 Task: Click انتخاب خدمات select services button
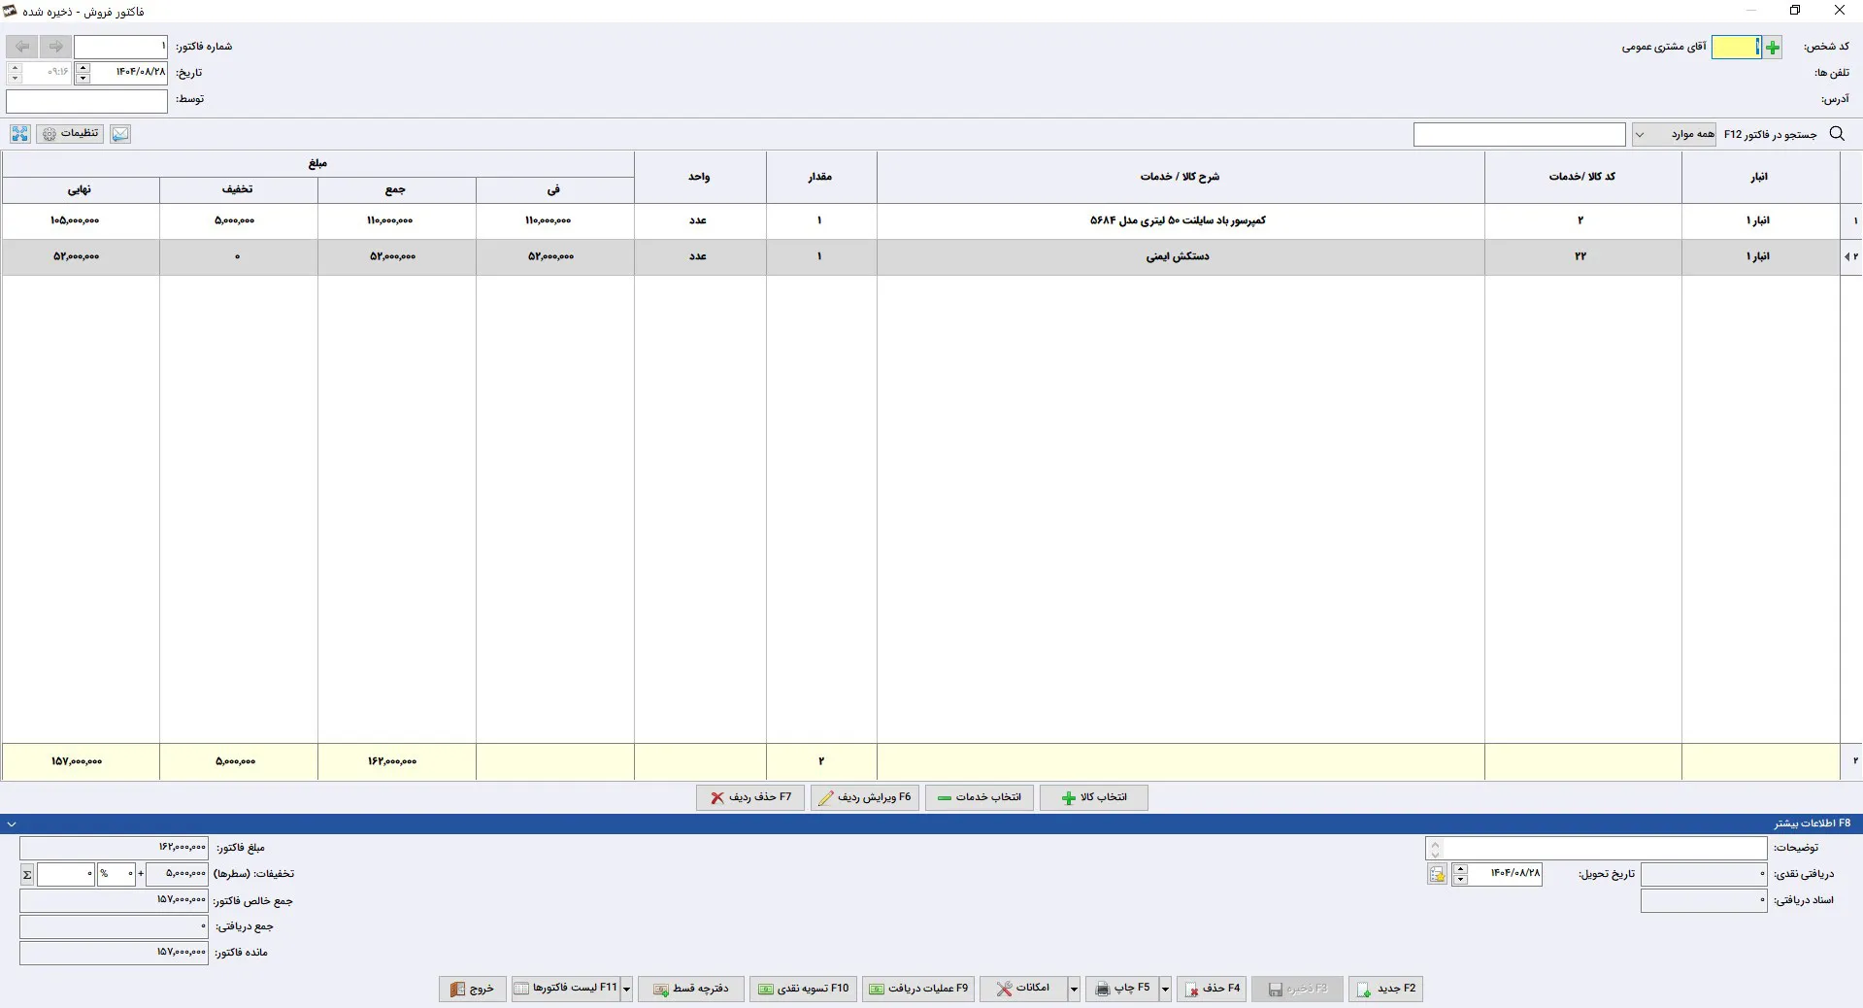(980, 797)
